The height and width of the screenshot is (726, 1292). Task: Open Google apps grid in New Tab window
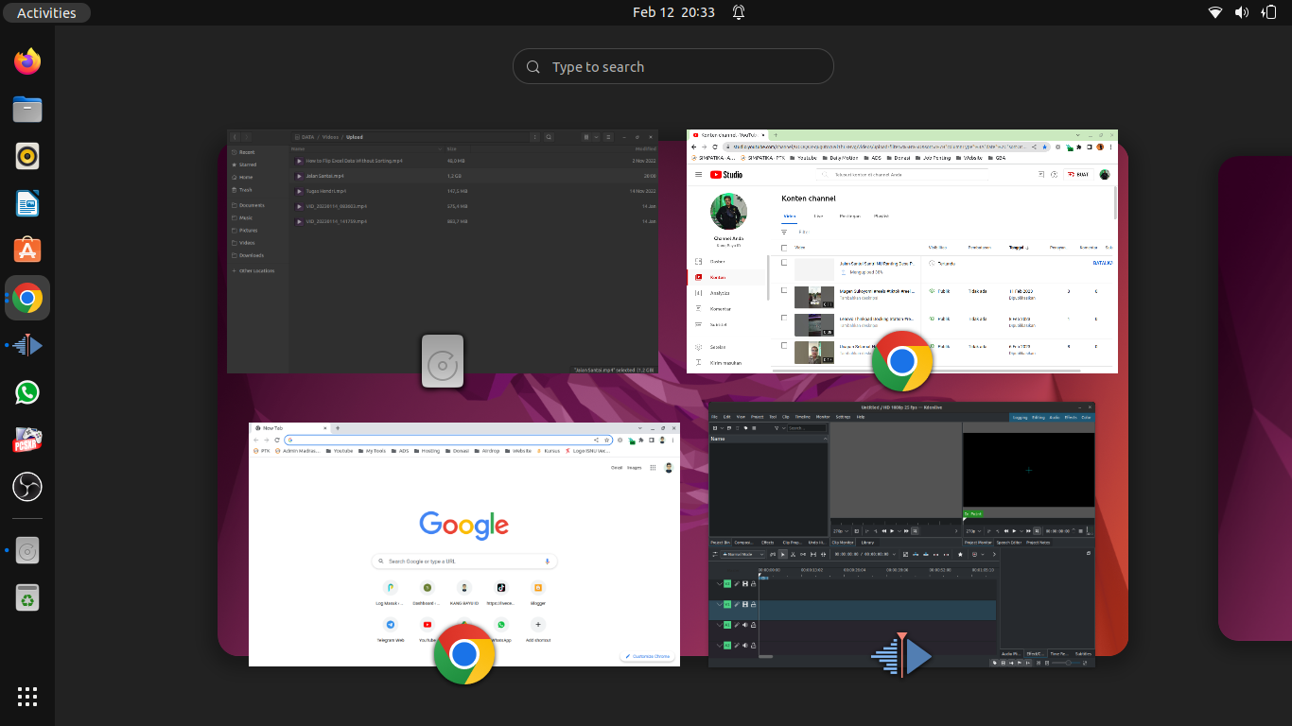click(653, 467)
